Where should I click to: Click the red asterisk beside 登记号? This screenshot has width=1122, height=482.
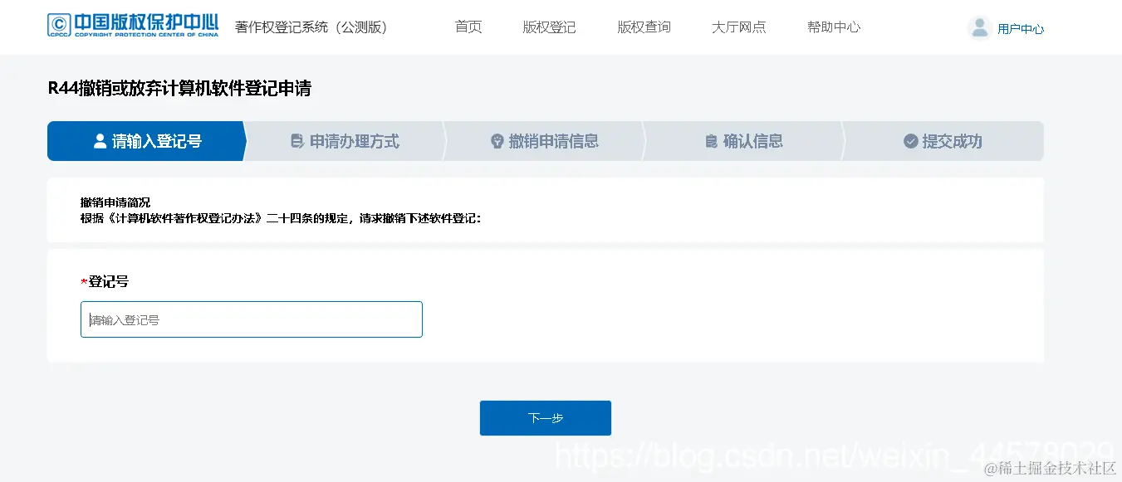point(83,281)
